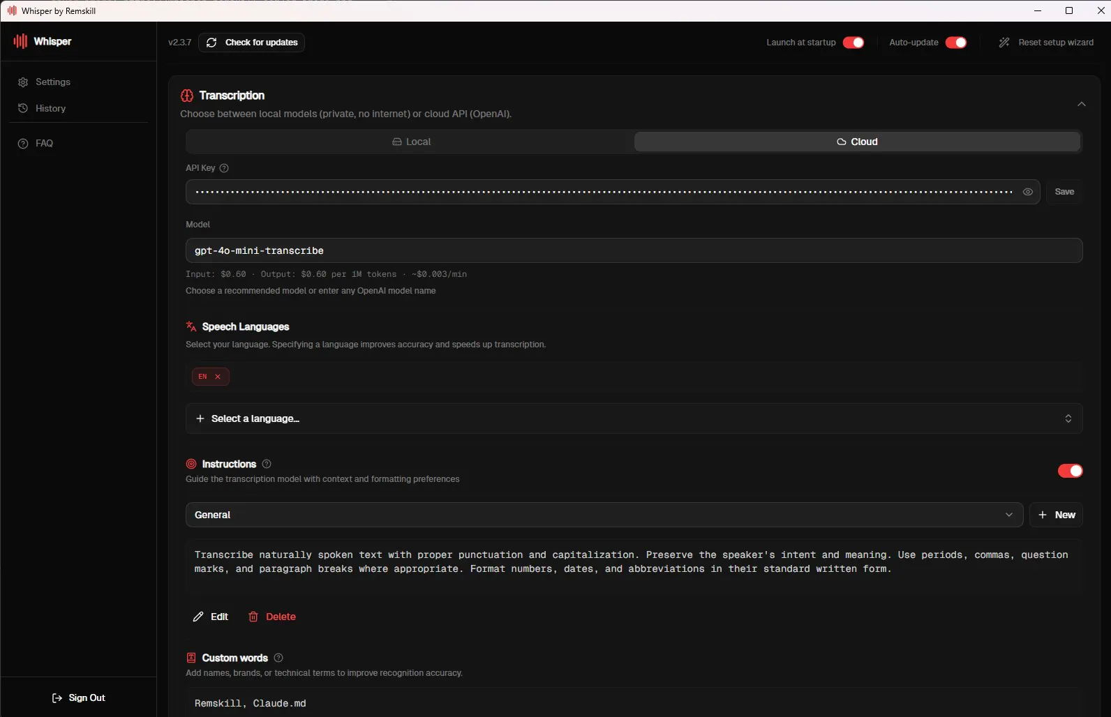
Task: Click Check for updates button
Action: pos(251,43)
